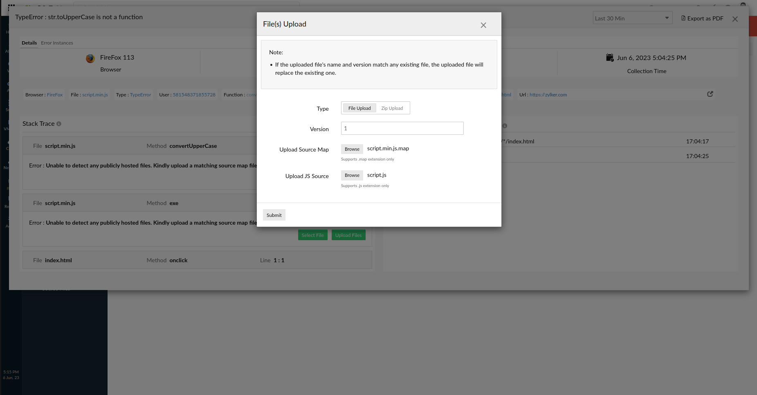Select the File Upload type option
Viewport: 757px width, 395px height.
359,108
